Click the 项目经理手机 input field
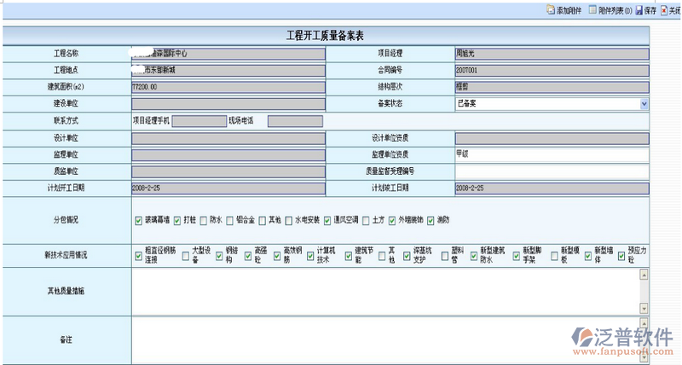 coord(197,121)
